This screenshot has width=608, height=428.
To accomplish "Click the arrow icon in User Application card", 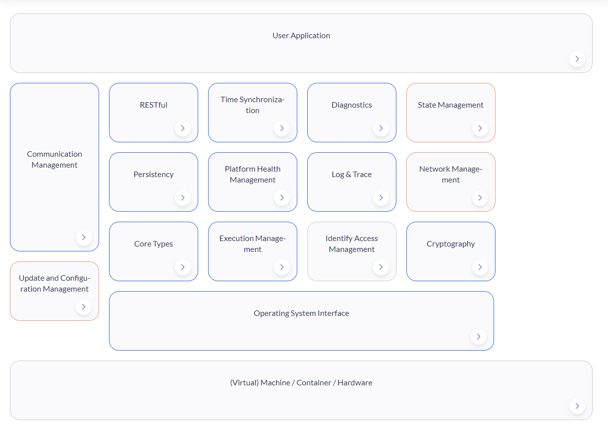I will coord(577,59).
